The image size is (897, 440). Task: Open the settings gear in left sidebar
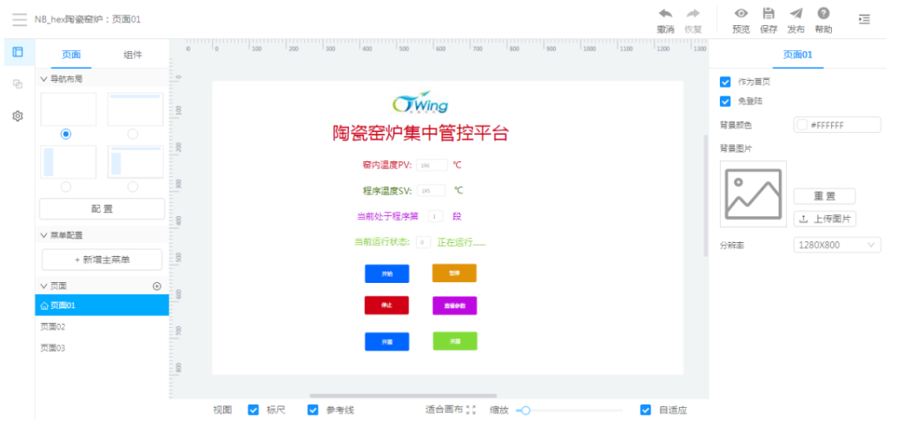[17, 115]
